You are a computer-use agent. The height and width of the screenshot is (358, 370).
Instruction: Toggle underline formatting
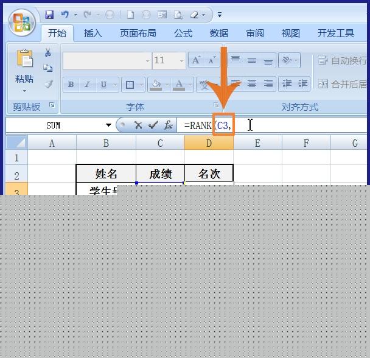coord(103,84)
